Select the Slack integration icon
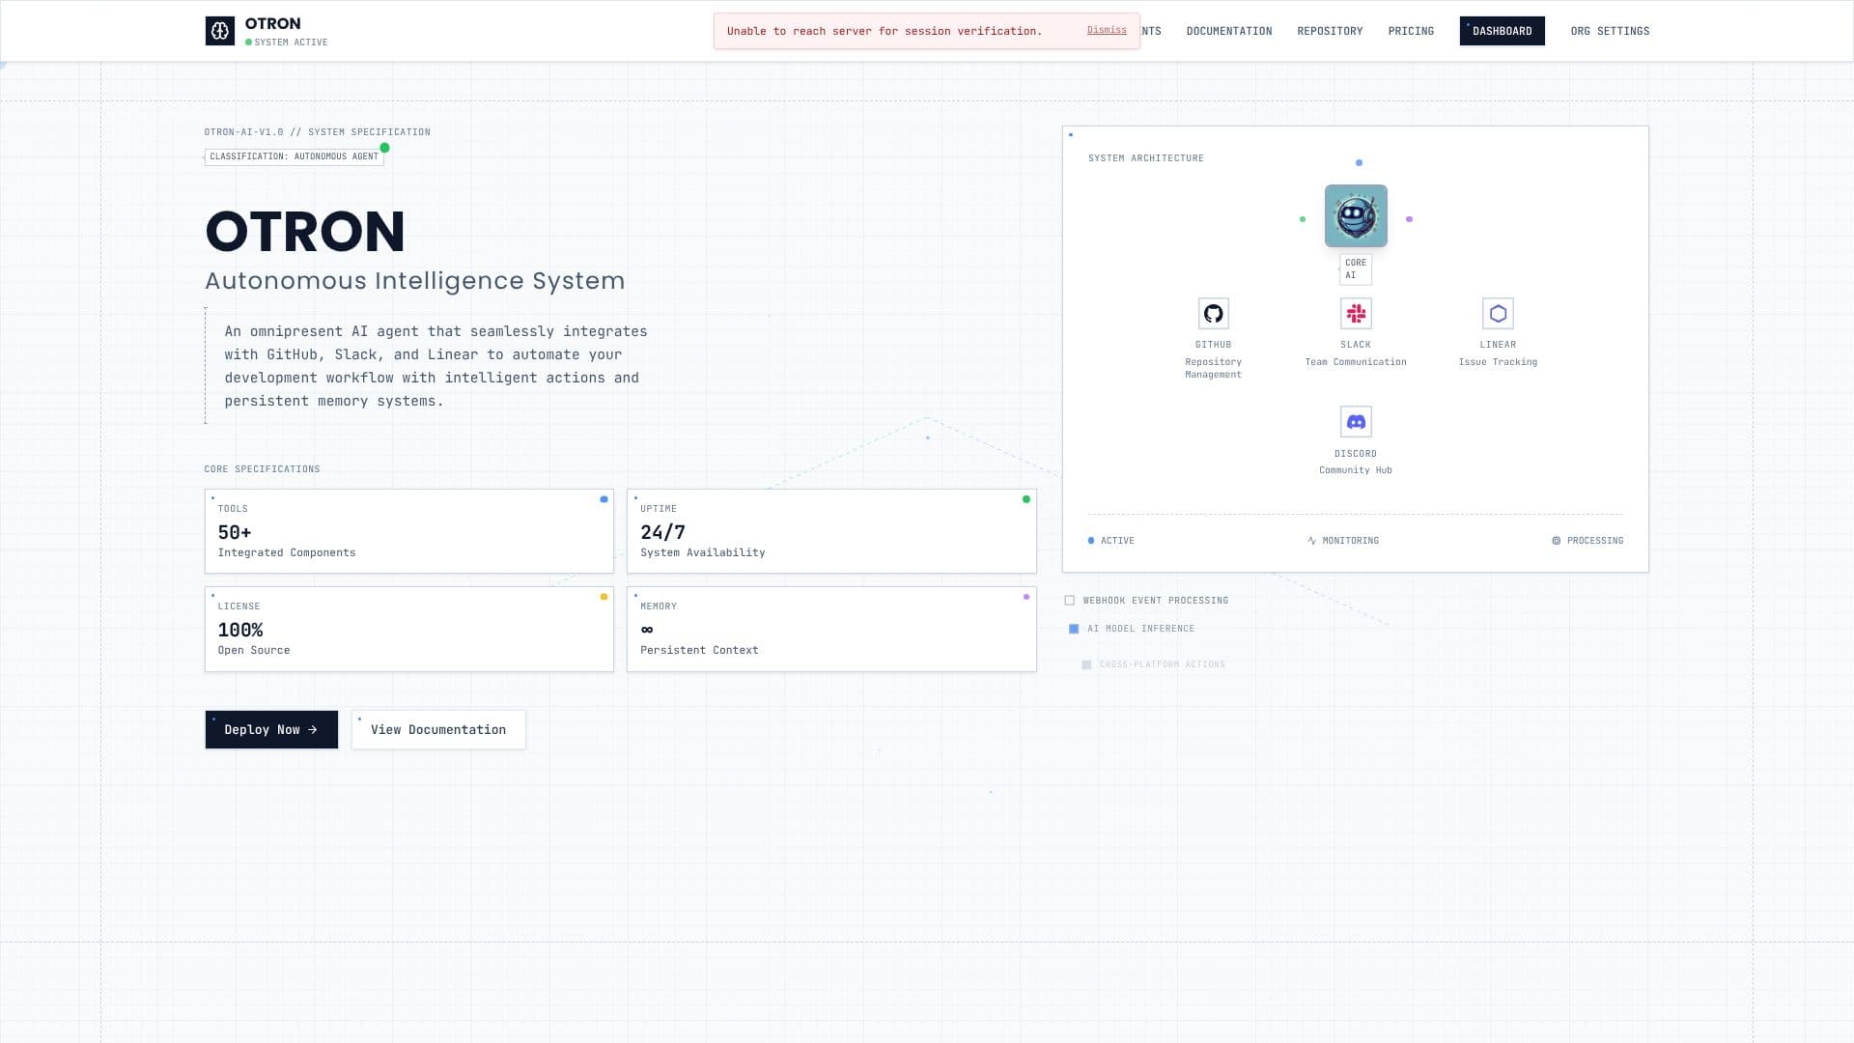The image size is (1854, 1043). 1356,314
